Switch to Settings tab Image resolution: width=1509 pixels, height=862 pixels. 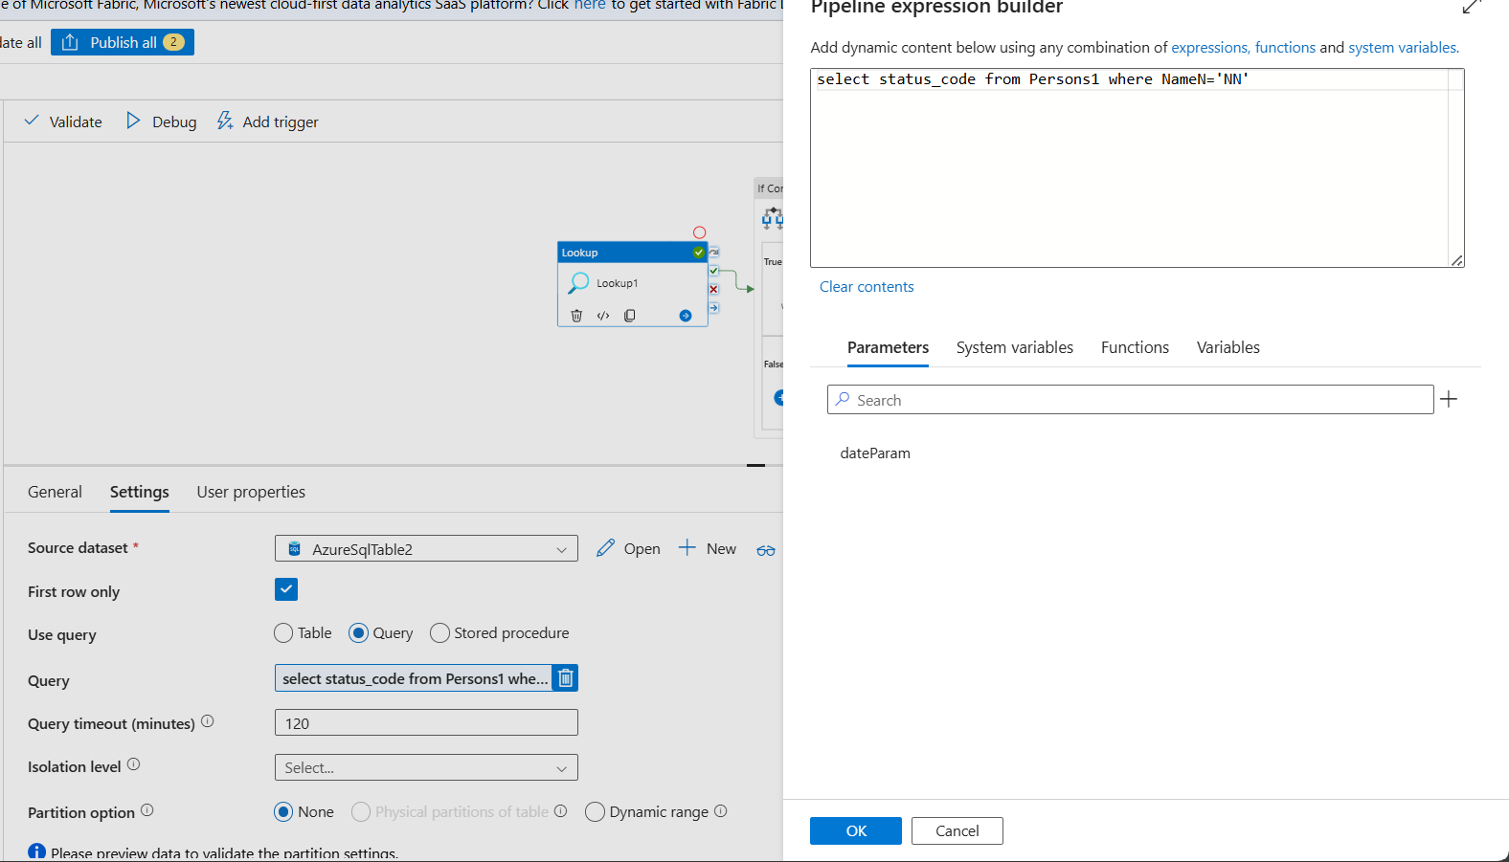click(x=140, y=492)
